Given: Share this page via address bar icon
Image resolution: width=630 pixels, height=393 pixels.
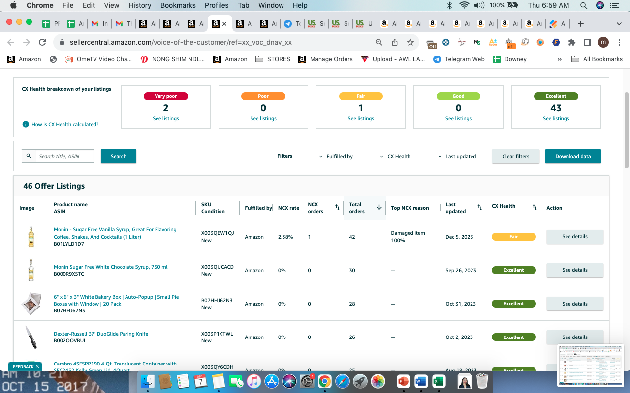Looking at the screenshot, I should pyautogui.click(x=395, y=42).
